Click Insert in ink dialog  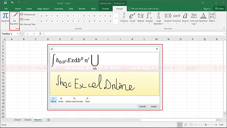[154, 106]
